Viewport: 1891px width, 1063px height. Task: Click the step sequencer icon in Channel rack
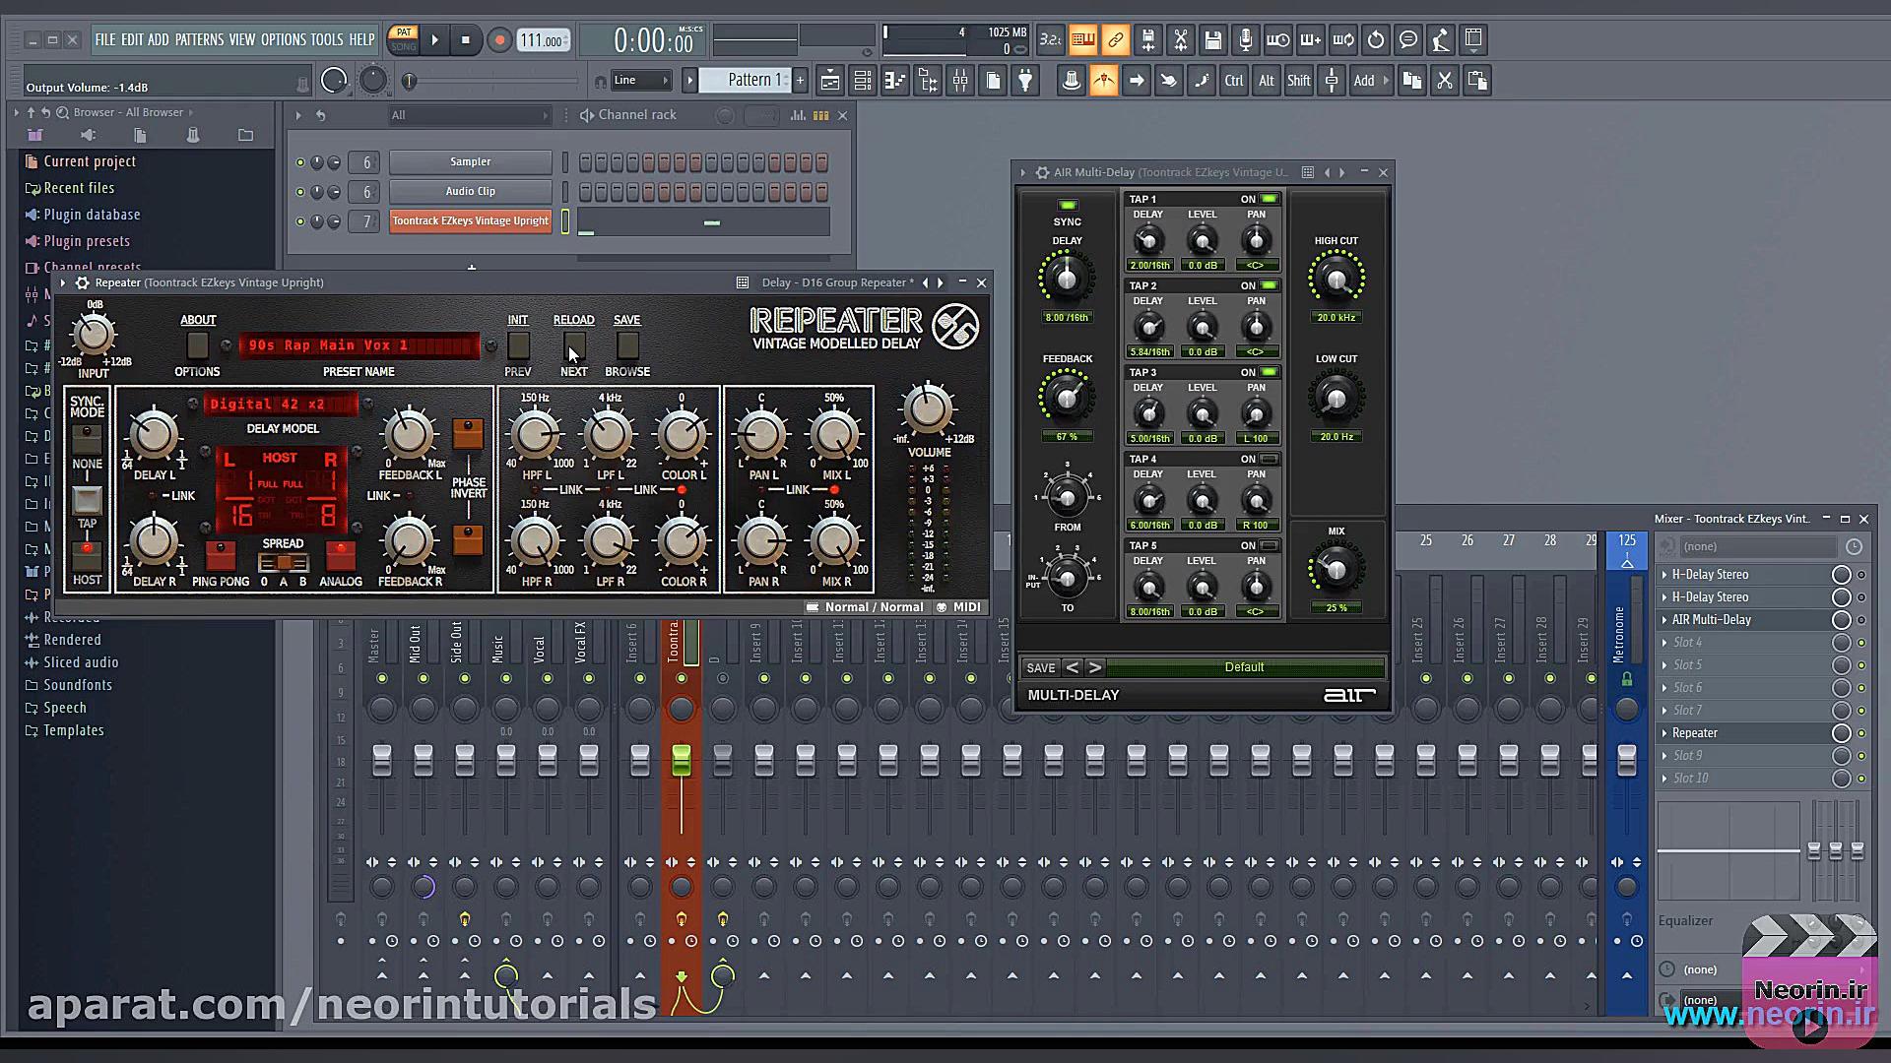pyautogui.click(x=820, y=115)
